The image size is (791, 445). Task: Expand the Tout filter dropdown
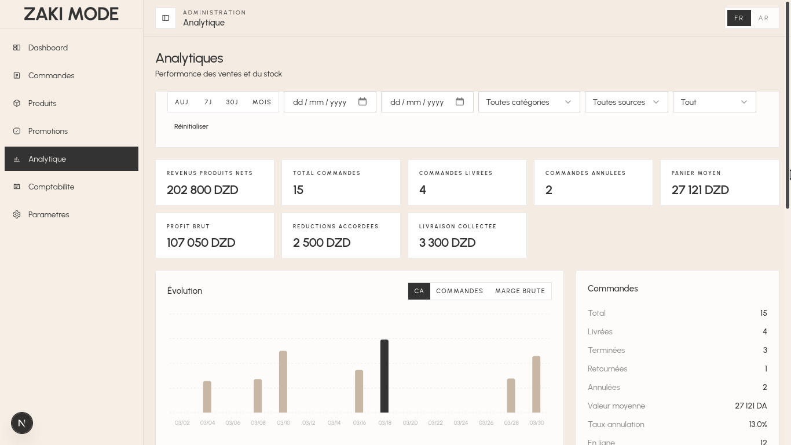pos(714,102)
